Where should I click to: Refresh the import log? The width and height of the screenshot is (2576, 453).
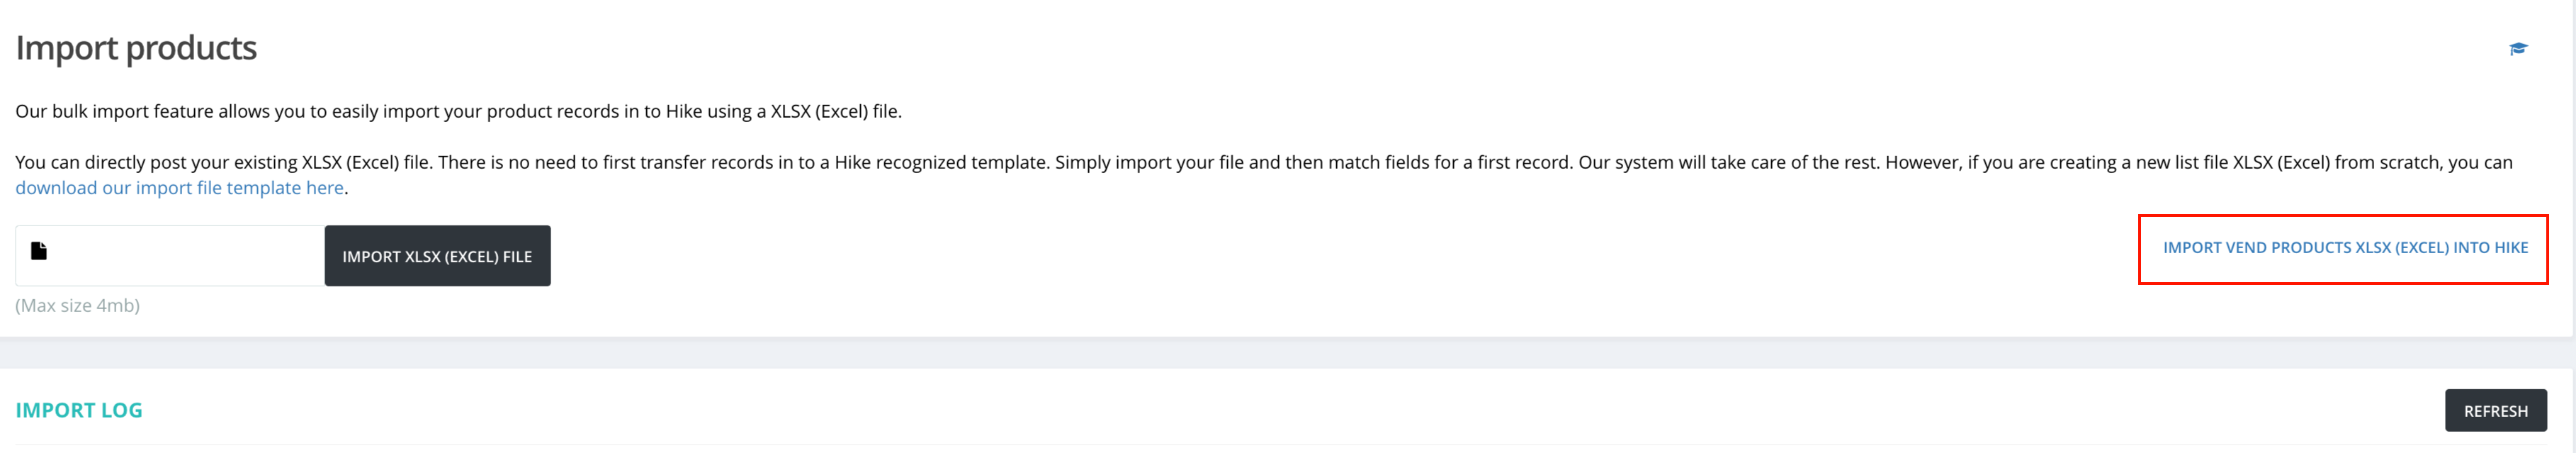point(2495,411)
